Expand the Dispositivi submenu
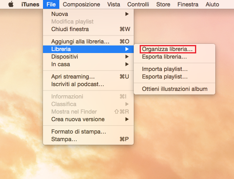Image resolution: width=234 pixels, height=179 pixels. (88, 57)
